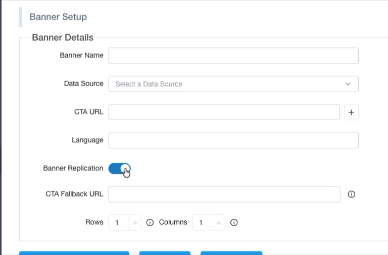Image resolution: width=388 pixels, height=255 pixels.
Task: Click the Banner Details group title
Action: pyautogui.click(x=63, y=37)
